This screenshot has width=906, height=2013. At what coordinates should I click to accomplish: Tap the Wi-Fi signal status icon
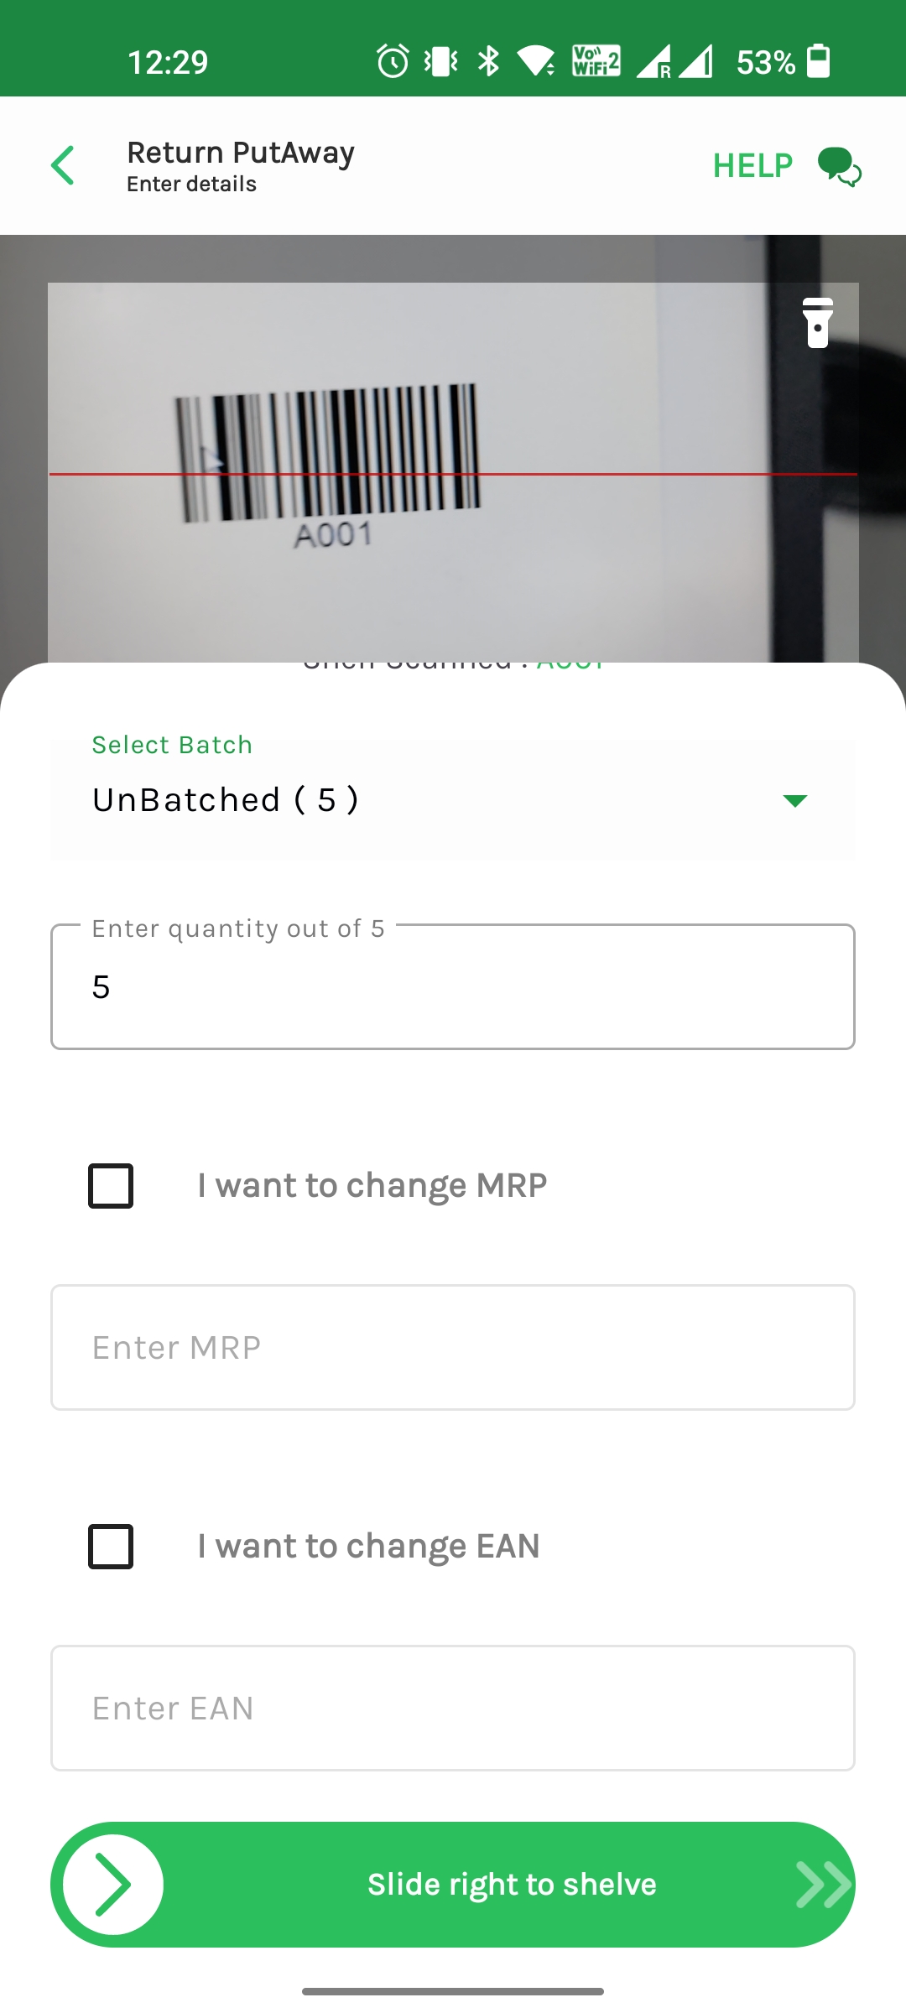click(535, 61)
